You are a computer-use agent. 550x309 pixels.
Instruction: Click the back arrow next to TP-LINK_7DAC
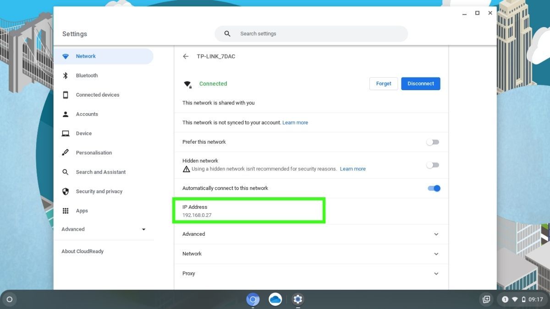[186, 56]
